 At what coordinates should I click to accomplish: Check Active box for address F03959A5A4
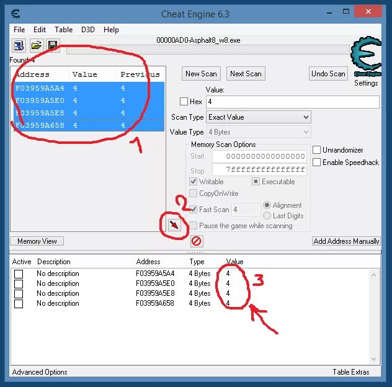coord(19,274)
